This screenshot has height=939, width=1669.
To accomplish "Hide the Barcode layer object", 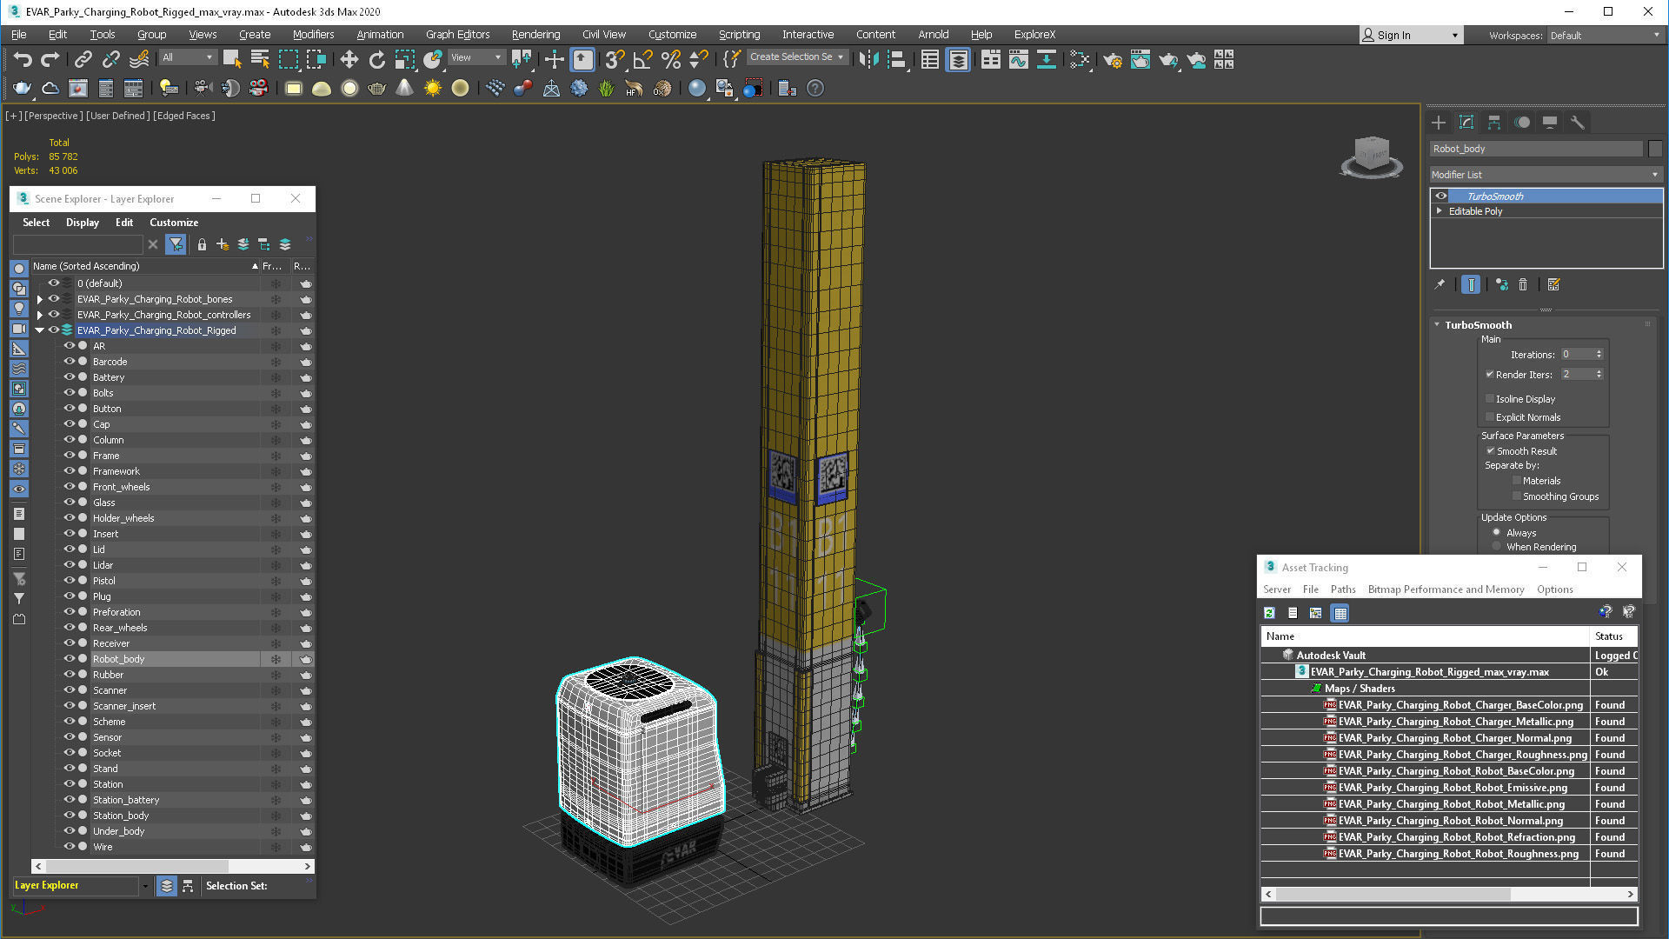I will (x=70, y=362).
